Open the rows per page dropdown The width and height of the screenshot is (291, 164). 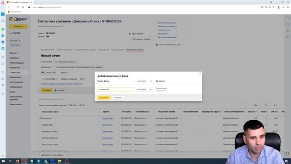tap(83, 79)
